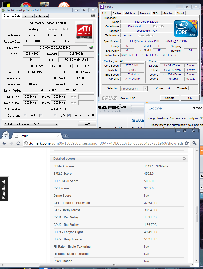203x269 pixels.
Task: Click the Score heading in 3DMark06 window
Action: click(155, 108)
